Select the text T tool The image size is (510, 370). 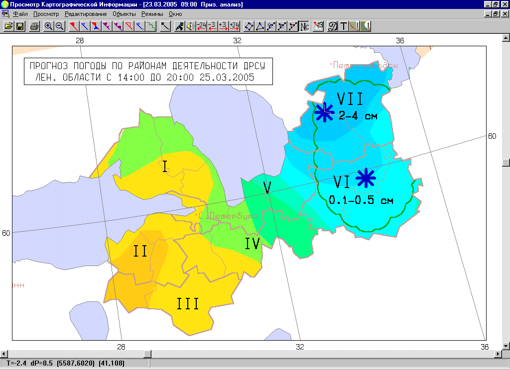point(344,26)
